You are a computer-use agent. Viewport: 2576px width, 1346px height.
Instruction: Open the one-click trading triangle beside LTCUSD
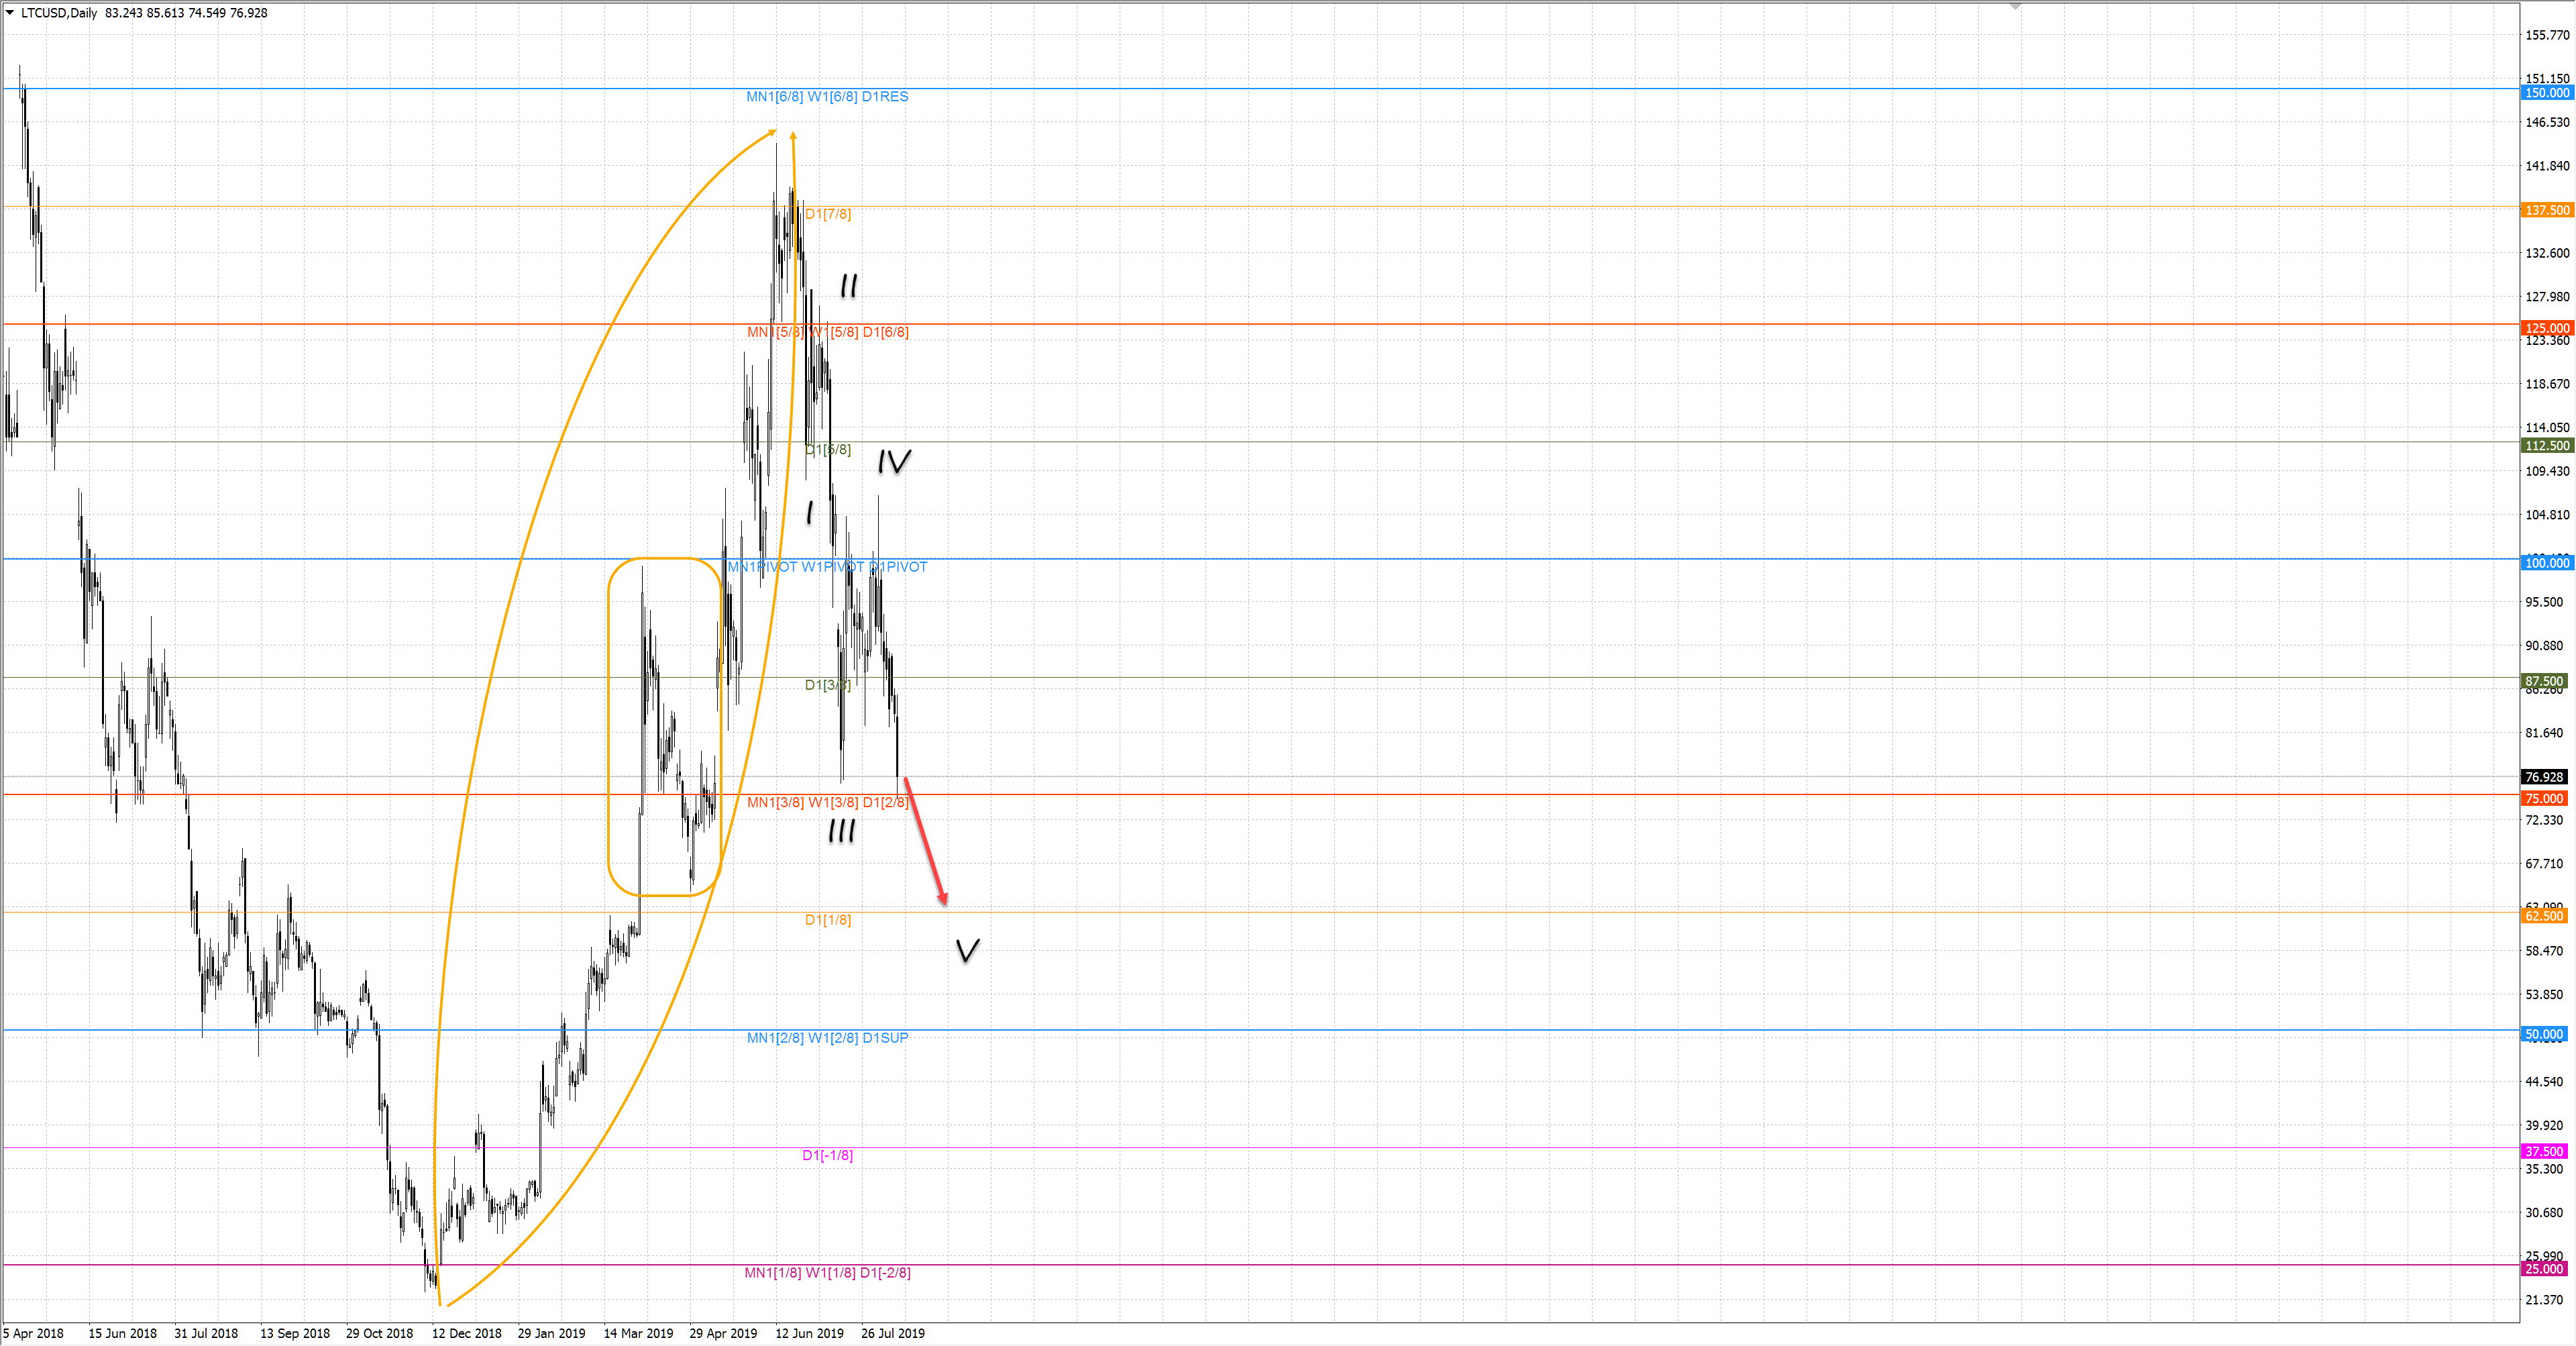(10, 13)
